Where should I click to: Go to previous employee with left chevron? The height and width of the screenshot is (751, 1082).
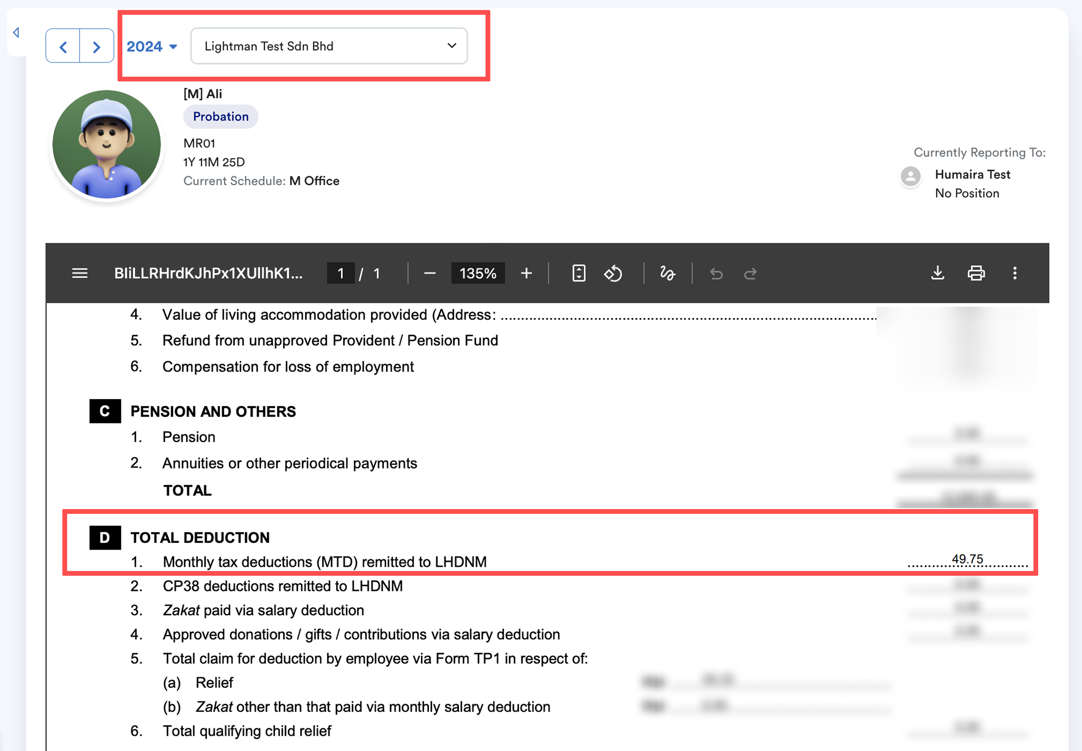coord(63,46)
